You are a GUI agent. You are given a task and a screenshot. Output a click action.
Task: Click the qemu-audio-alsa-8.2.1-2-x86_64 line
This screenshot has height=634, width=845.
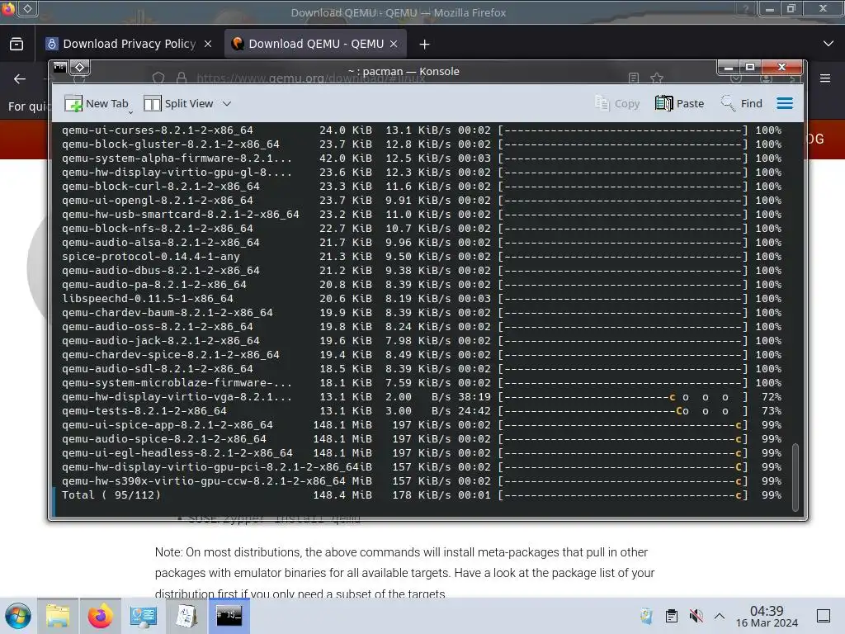point(421,243)
